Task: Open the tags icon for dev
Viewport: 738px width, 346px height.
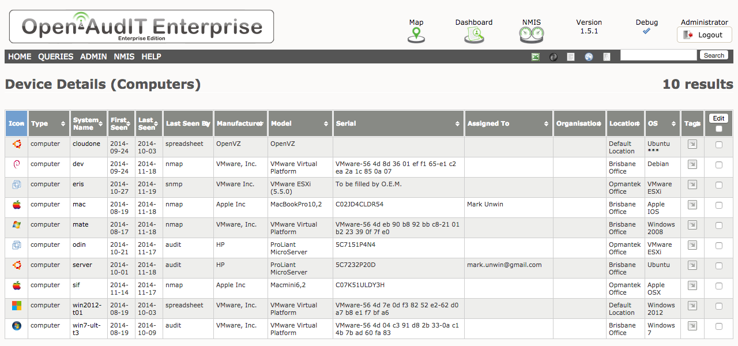Action: (692, 164)
